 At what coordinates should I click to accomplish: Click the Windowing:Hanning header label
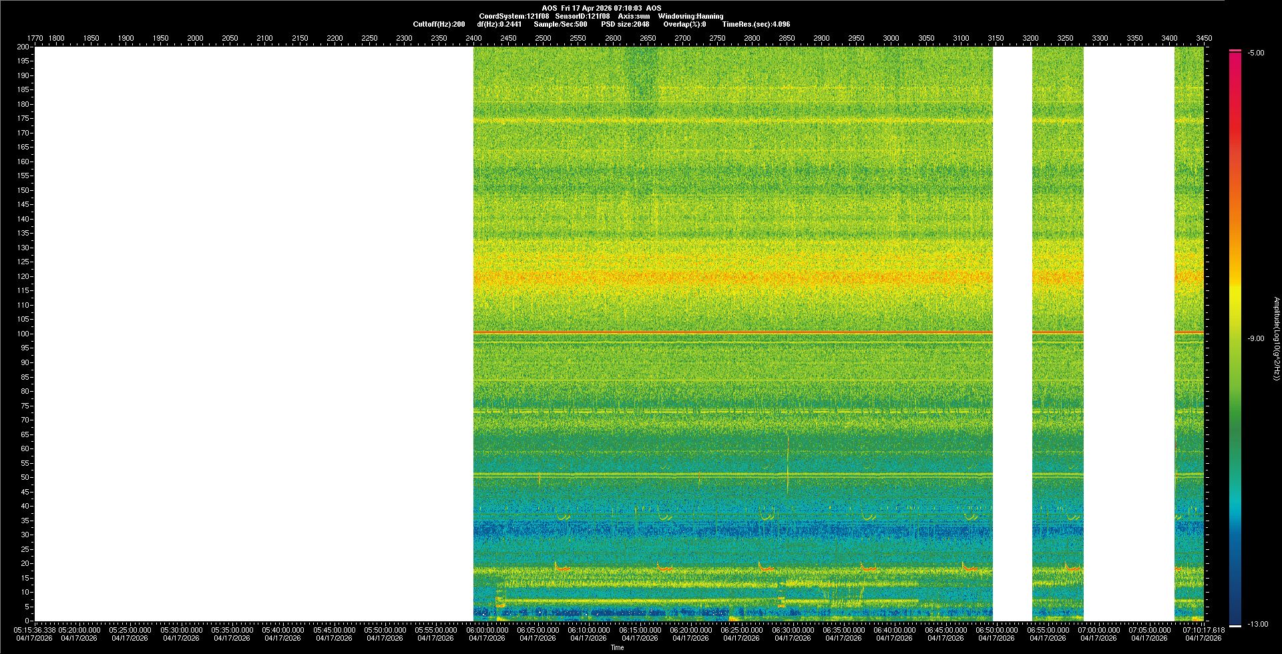pos(690,16)
